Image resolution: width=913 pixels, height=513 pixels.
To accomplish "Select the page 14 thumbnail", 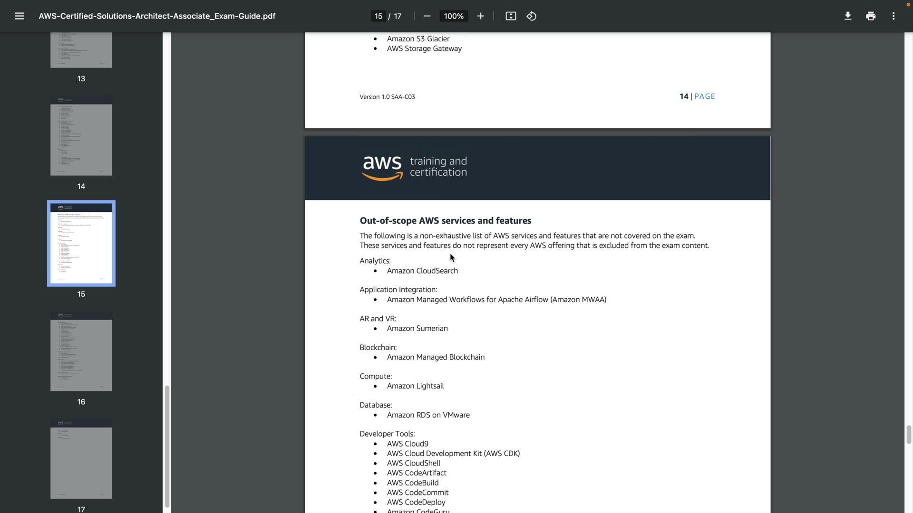I will pos(81,135).
